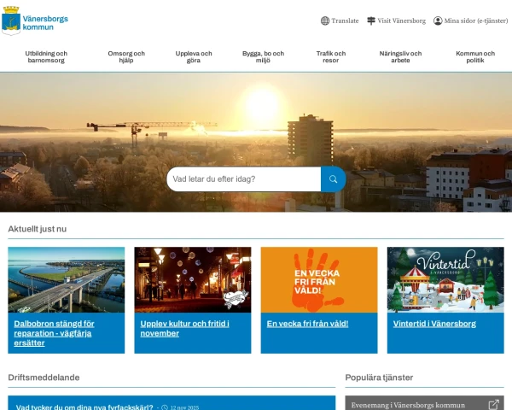Open Uppleva och göra menu
Screen dimensions: 512x410
pyautogui.click(x=194, y=57)
